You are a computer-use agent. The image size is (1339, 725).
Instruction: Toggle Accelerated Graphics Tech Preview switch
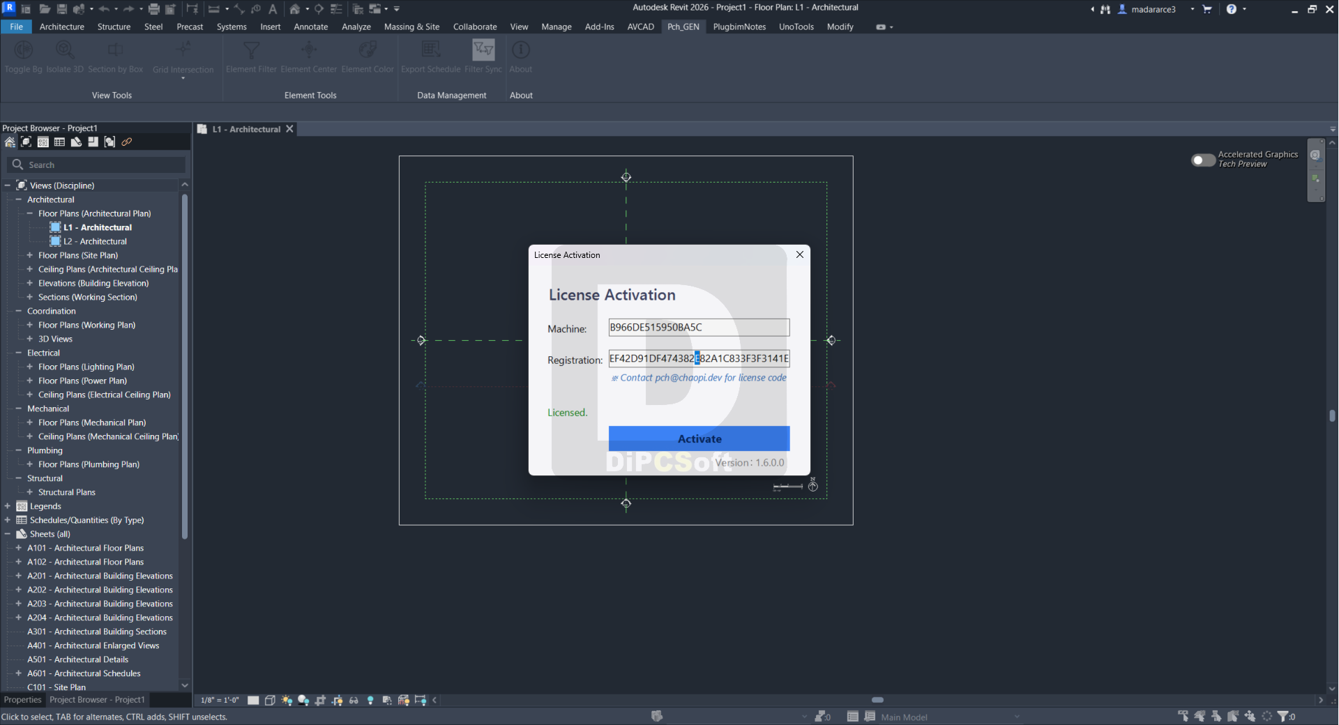tap(1203, 160)
